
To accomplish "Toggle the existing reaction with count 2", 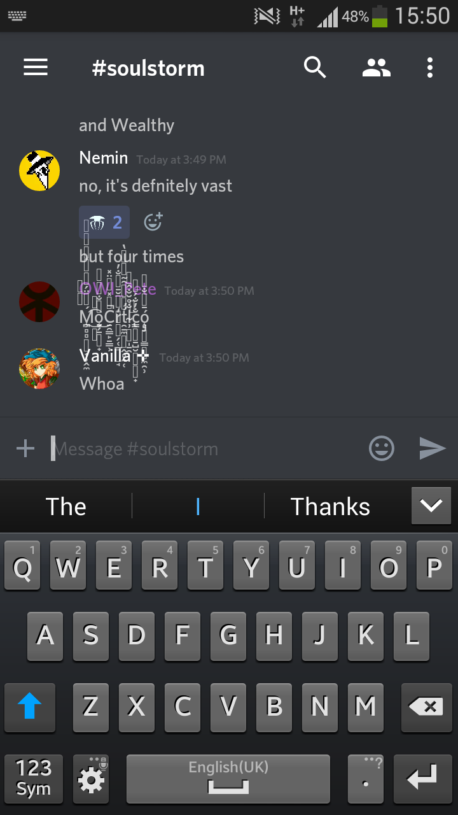I will [x=104, y=222].
